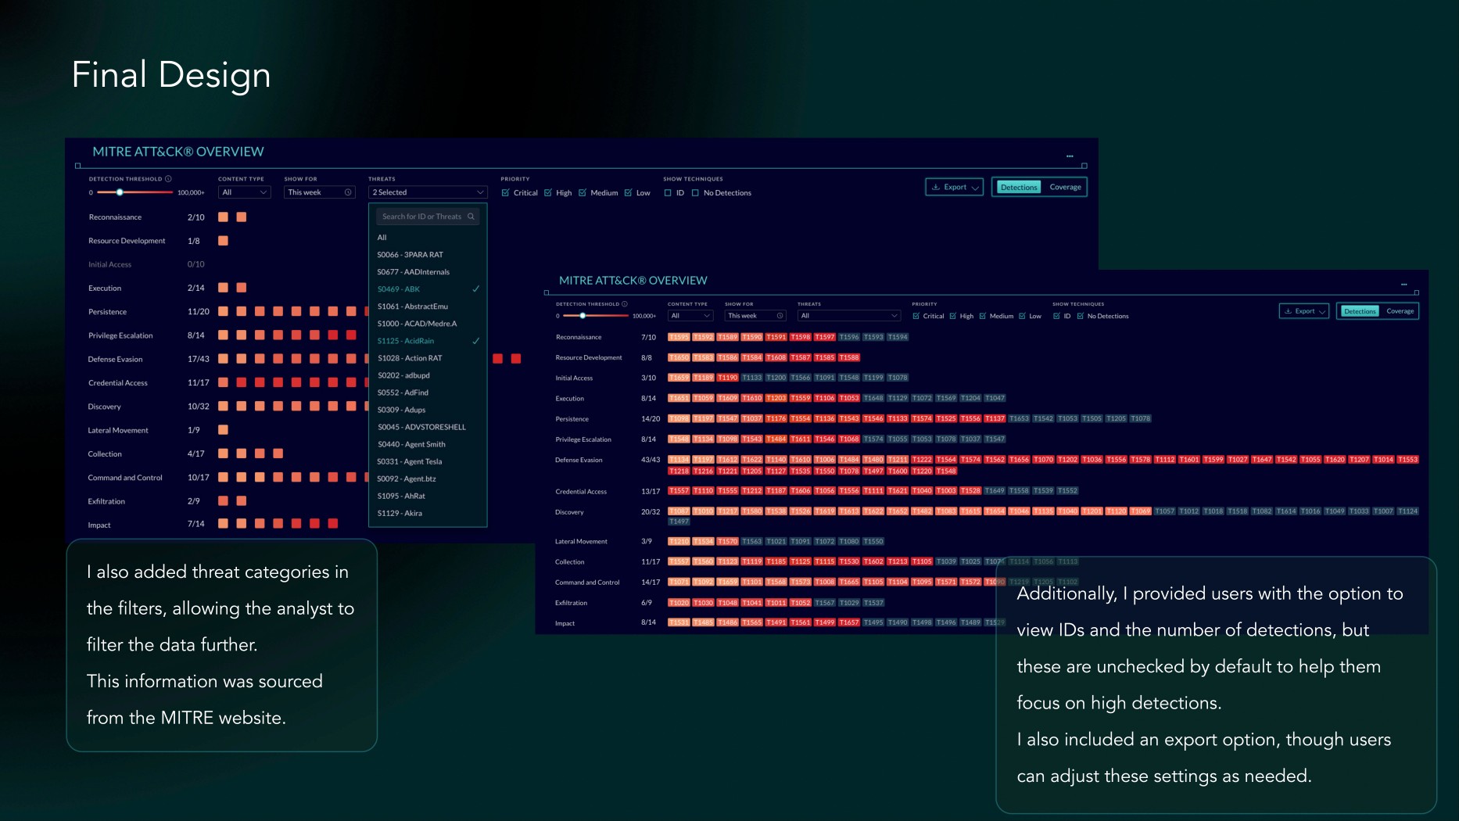Open Show For 'This week' dropdown in left panel
The width and height of the screenshot is (1459, 821).
click(x=319, y=192)
